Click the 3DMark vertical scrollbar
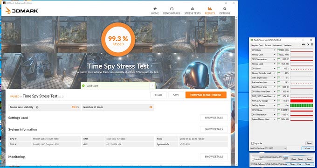The image size is (317, 168). point(236,71)
